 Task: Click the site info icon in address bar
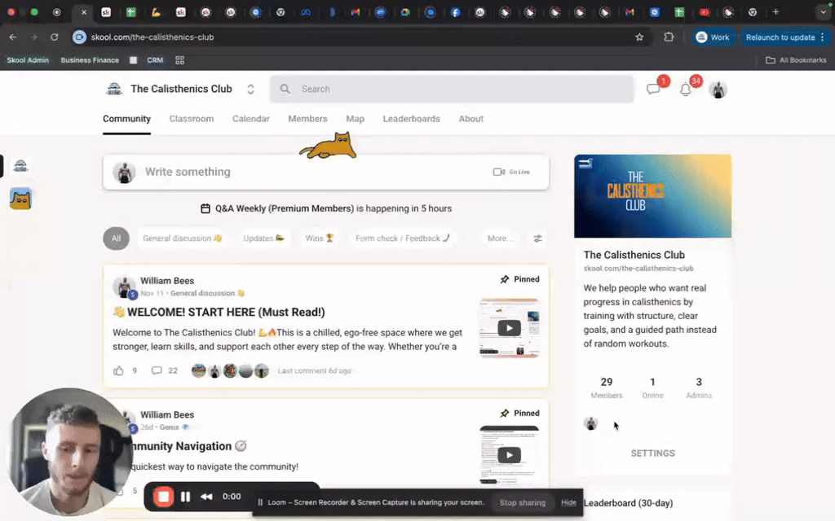tap(79, 37)
